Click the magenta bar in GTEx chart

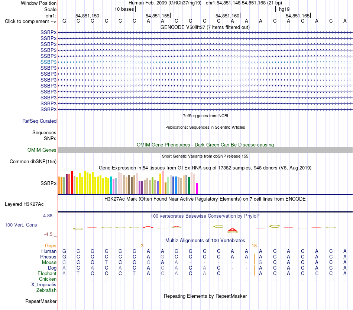point(197,188)
